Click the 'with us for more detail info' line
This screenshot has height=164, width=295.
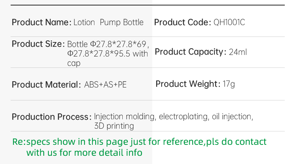[x=84, y=152]
